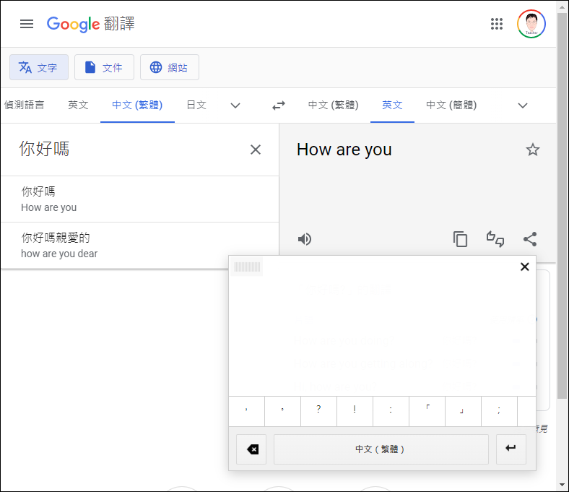This screenshot has width=569, height=492.
Task: Select the 網站 website translation mode
Action: tap(170, 67)
